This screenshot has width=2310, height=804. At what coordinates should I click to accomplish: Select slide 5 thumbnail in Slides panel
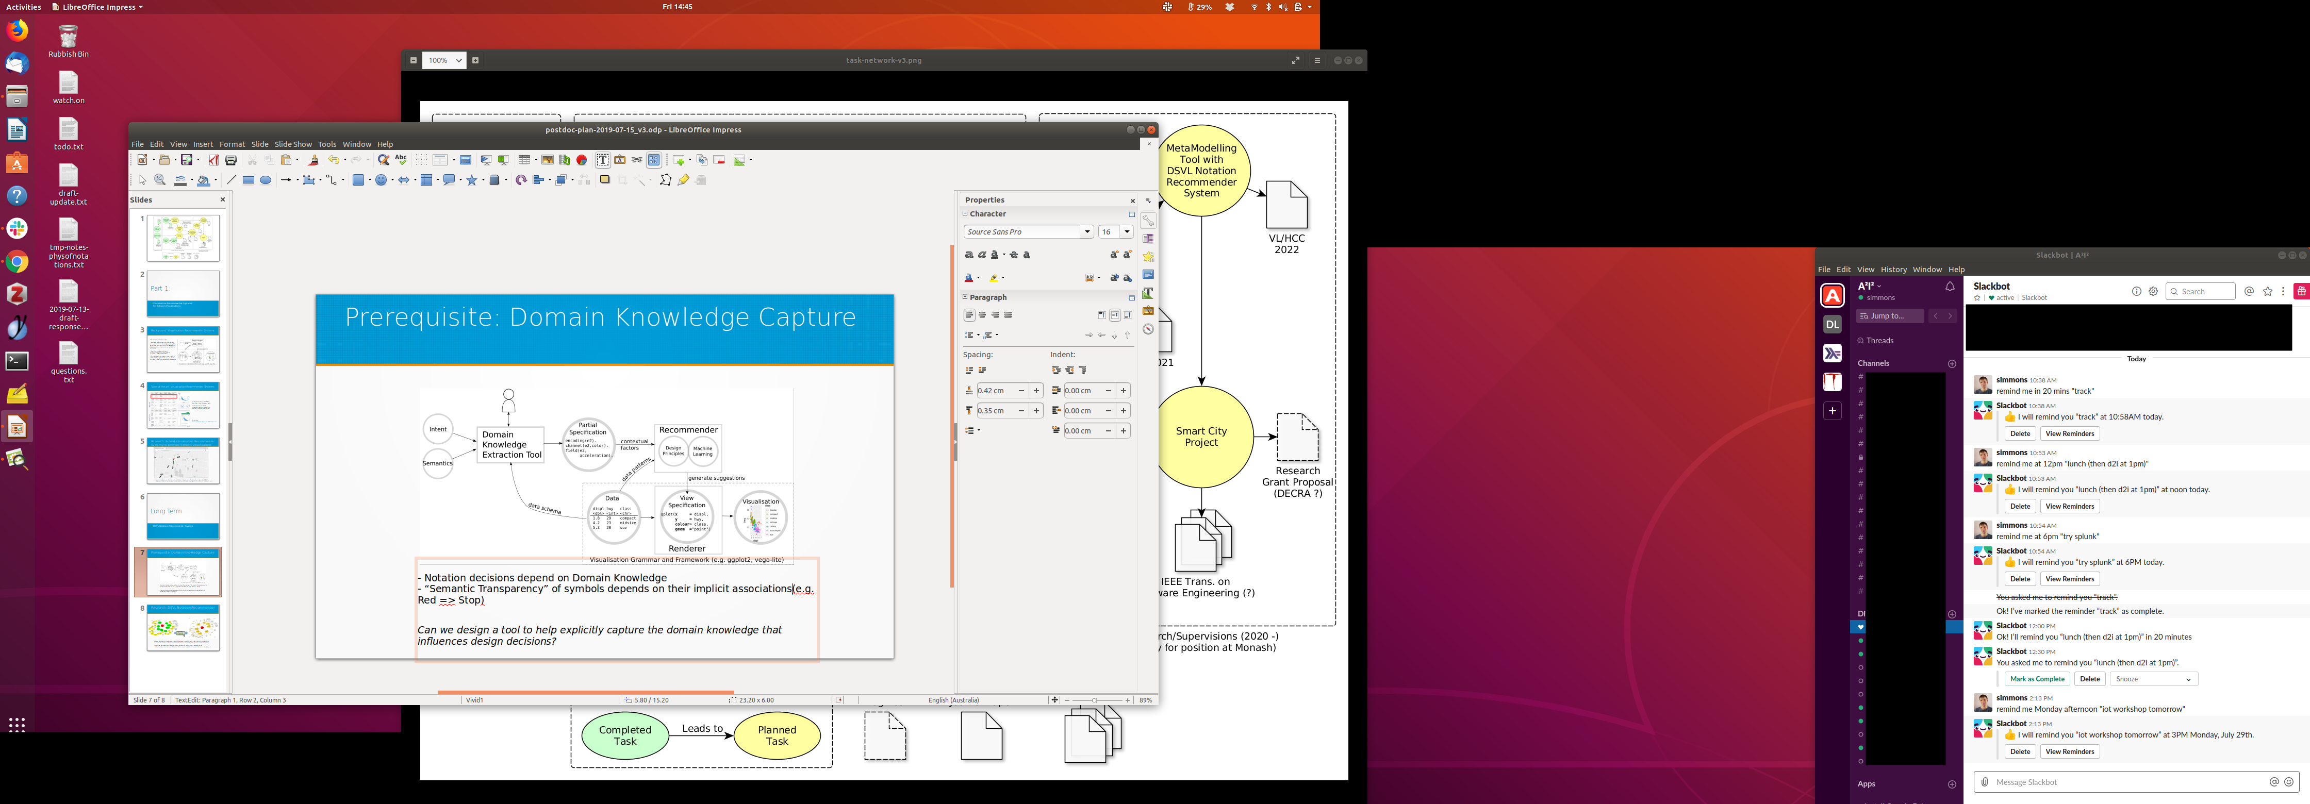[183, 462]
